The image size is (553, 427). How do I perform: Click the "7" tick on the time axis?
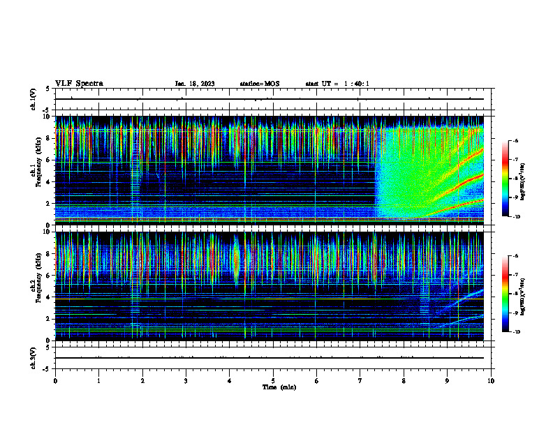pos(360,381)
